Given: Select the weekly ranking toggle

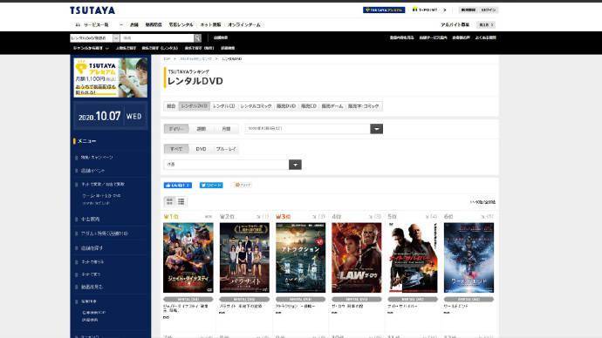Looking at the screenshot, I should pyautogui.click(x=202, y=129).
